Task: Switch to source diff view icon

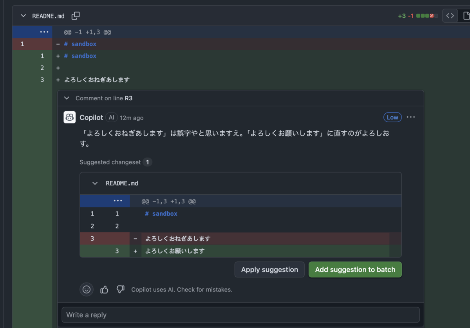Action: click(450, 16)
